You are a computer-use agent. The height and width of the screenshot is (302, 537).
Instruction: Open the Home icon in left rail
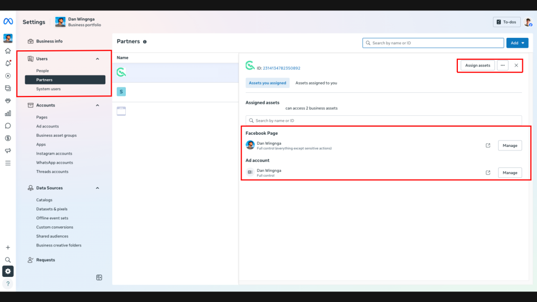pos(8,51)
